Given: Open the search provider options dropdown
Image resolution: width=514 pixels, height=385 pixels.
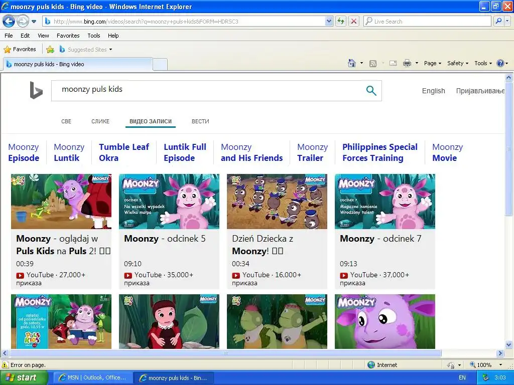Looking at the screenshot, I should (x=507, y=21).
